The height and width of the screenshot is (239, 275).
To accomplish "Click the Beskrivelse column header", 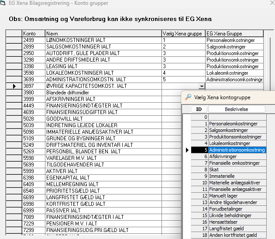I will pos(237,109).
